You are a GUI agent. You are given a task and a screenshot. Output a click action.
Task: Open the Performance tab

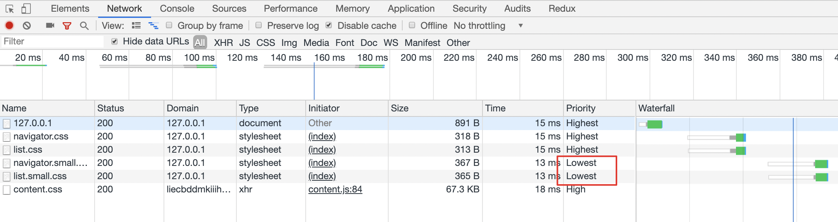(291, 9)
